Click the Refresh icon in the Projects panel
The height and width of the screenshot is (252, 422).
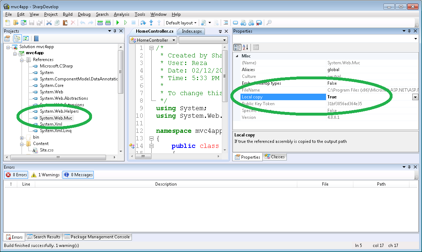25,38
